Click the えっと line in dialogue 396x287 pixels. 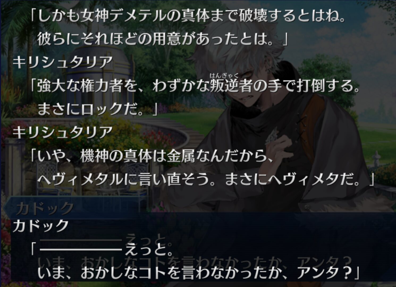102,249
